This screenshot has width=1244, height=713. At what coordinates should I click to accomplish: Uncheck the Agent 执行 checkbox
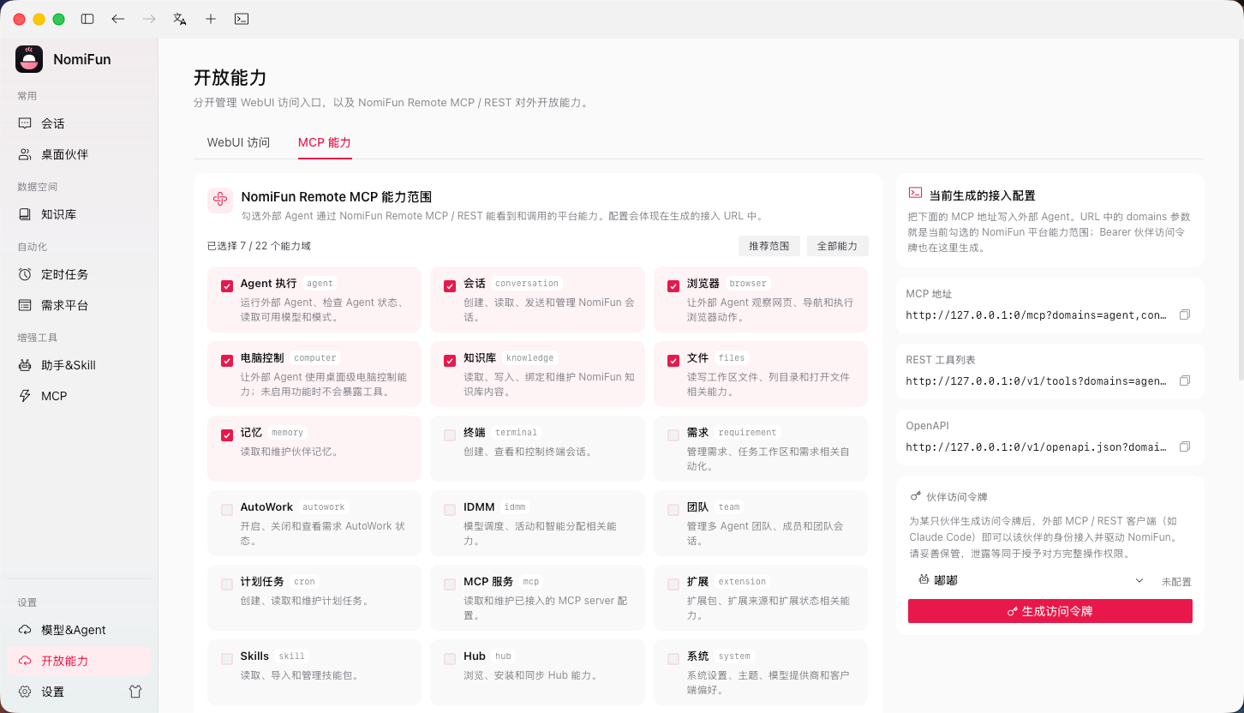click(x=227, y=286)
